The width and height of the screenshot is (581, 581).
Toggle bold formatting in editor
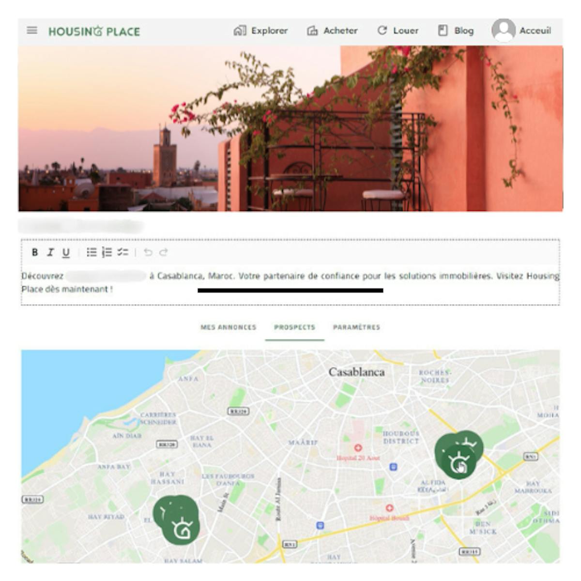35,252
